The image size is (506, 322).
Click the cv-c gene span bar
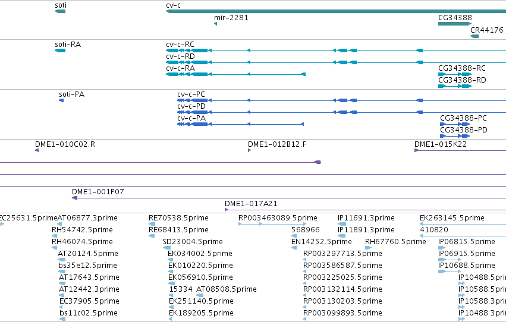[335, 11]
